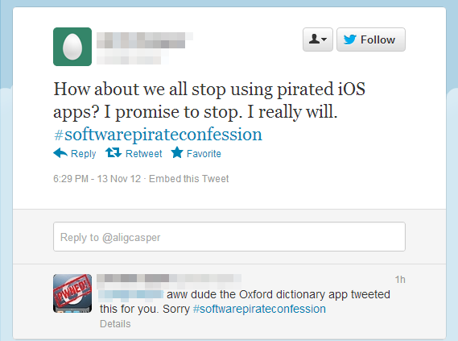
Task: Focus the Reply to @aligcasper field
Action: [229, 236]
